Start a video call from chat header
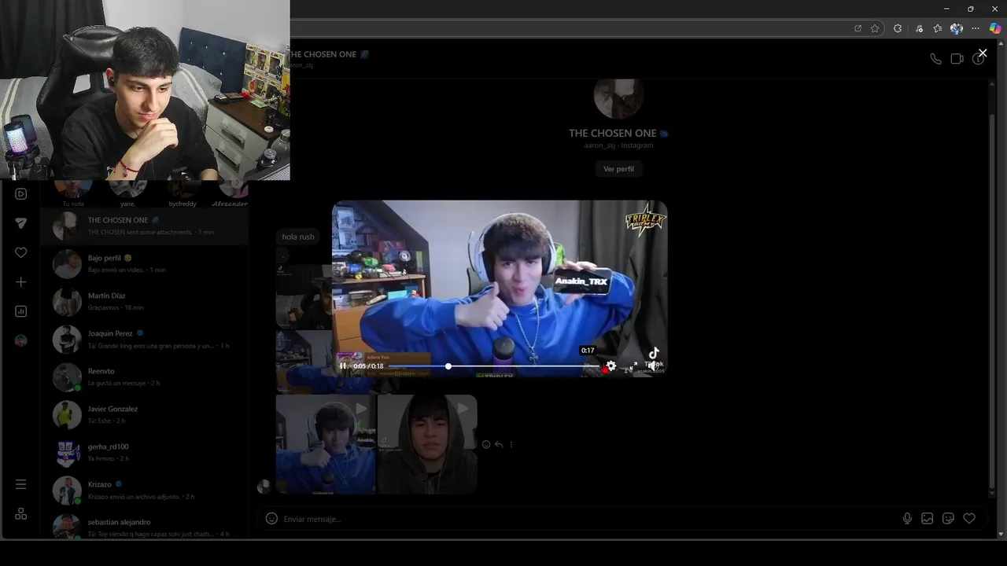The height and width of the screenshot is (566, 1007). pos(957,59)
